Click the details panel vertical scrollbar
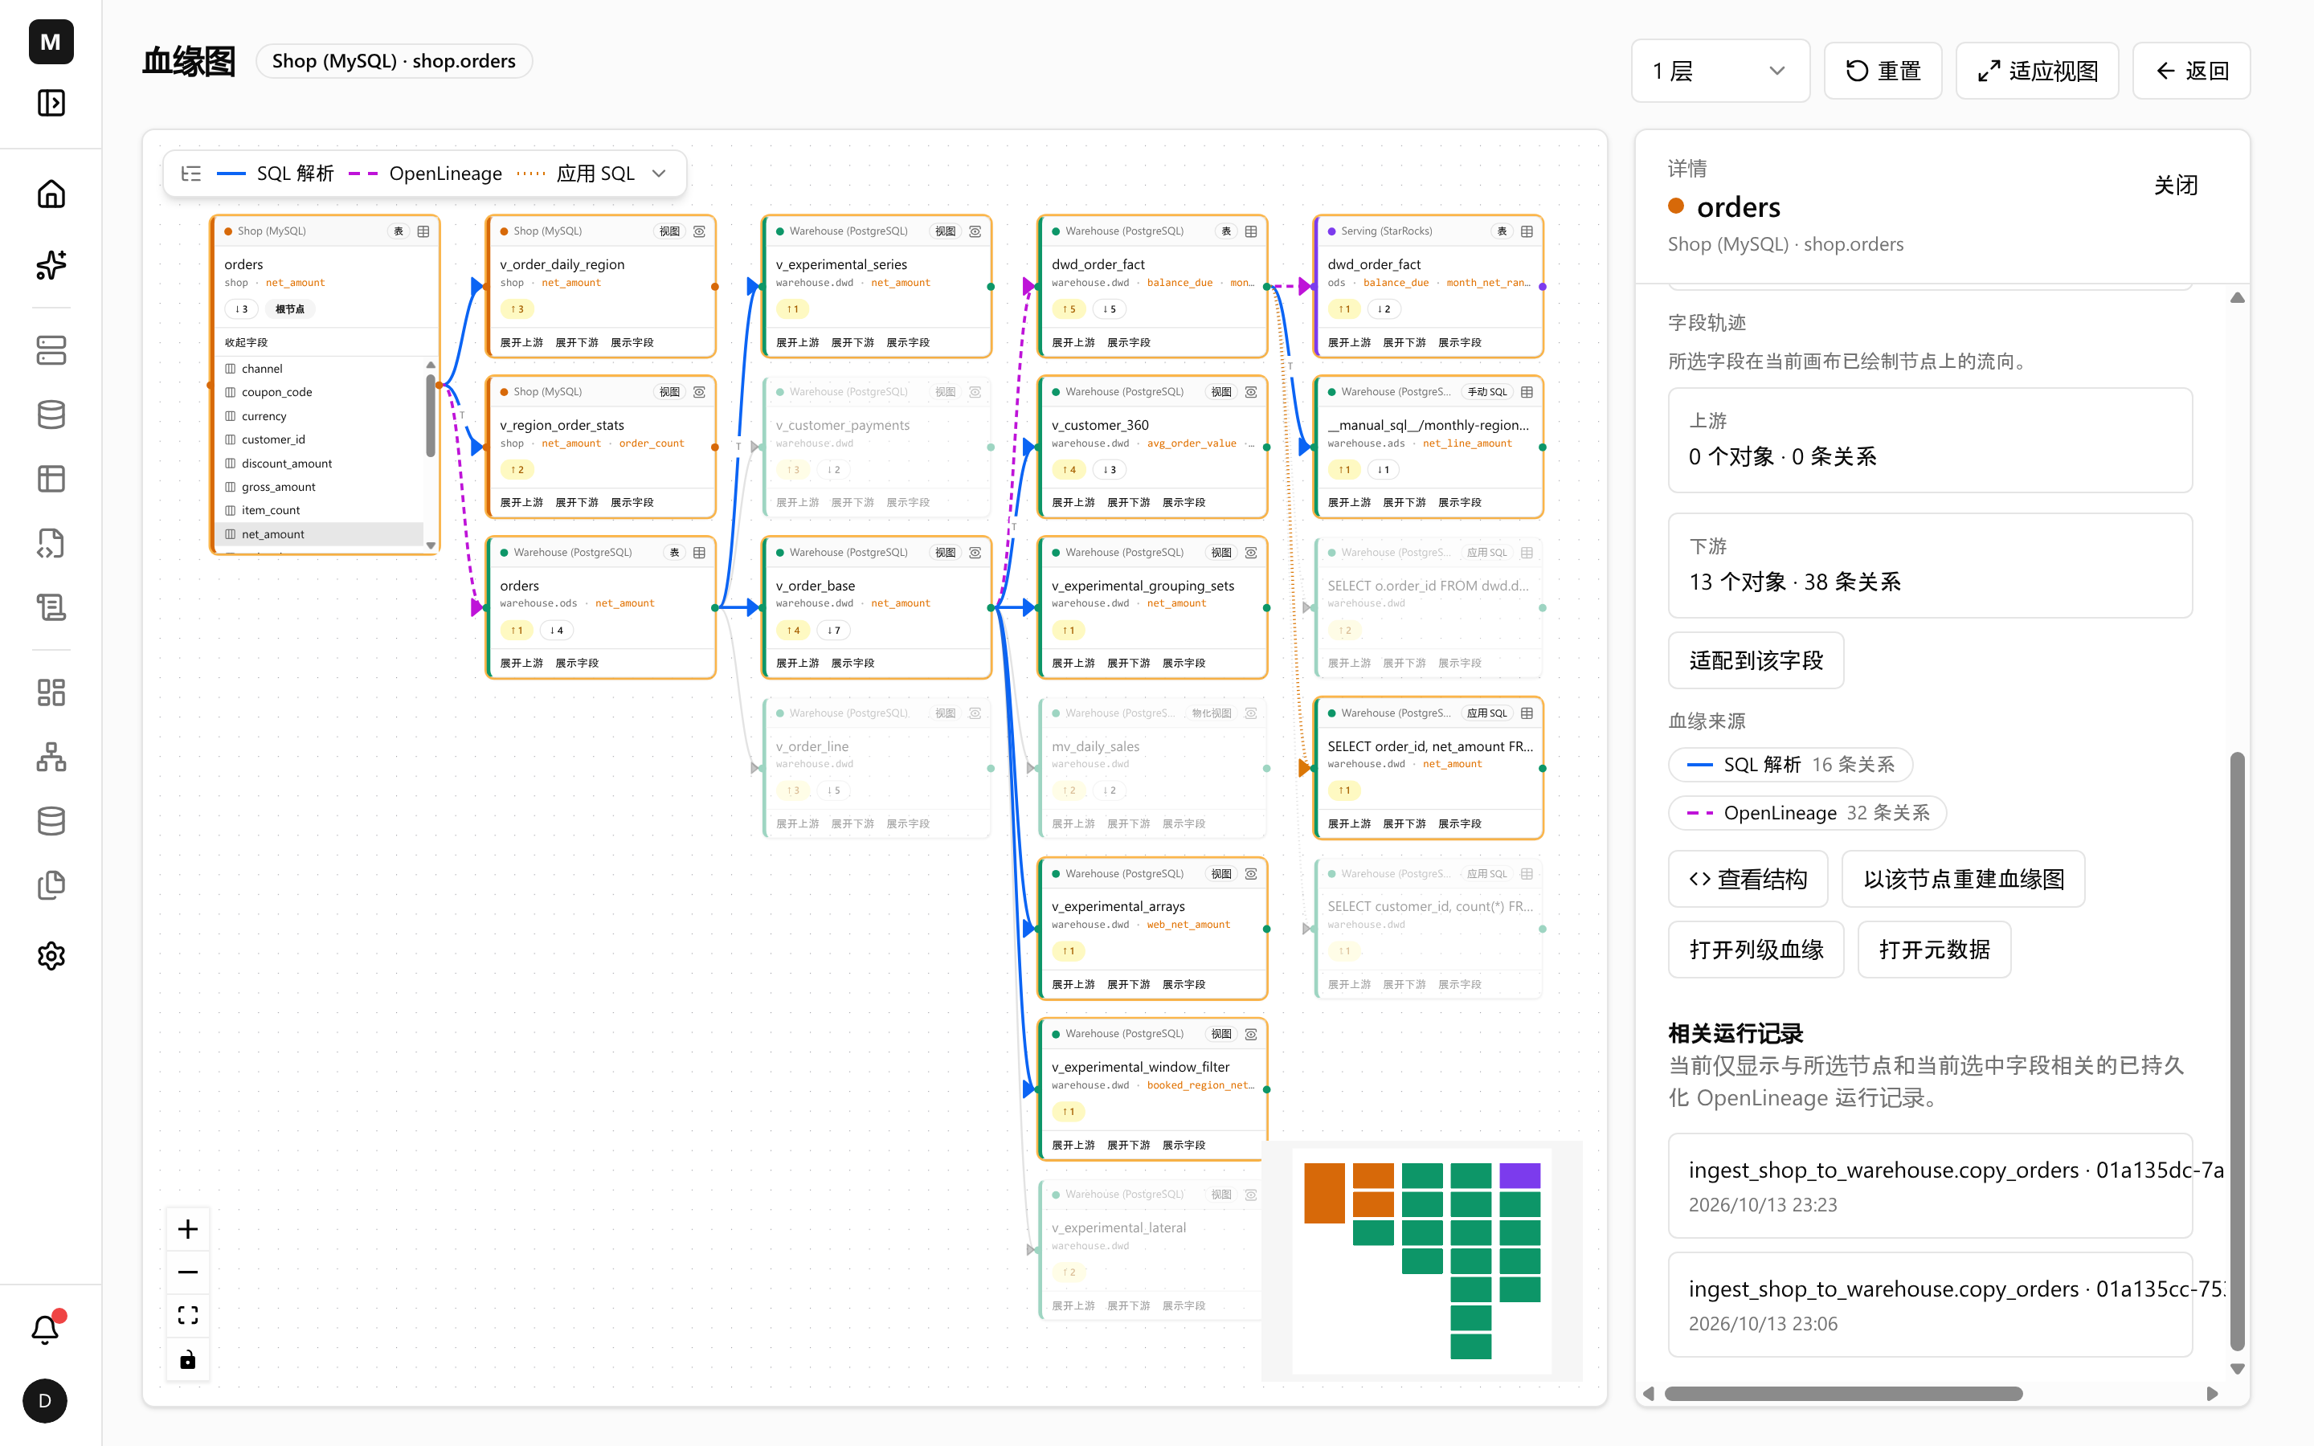The width and height of the screenshot is (2314, 1446). tap(2237, 1051)
